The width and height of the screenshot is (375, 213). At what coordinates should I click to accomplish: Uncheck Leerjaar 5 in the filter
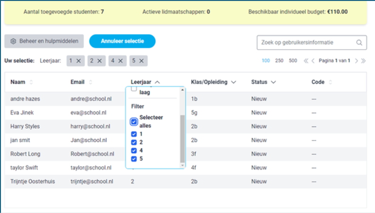(134, 159)
